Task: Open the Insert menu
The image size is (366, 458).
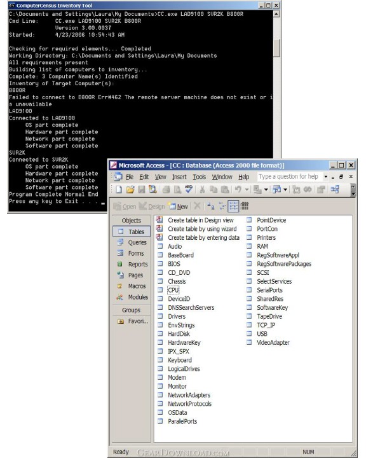Action: coord(179,177)
